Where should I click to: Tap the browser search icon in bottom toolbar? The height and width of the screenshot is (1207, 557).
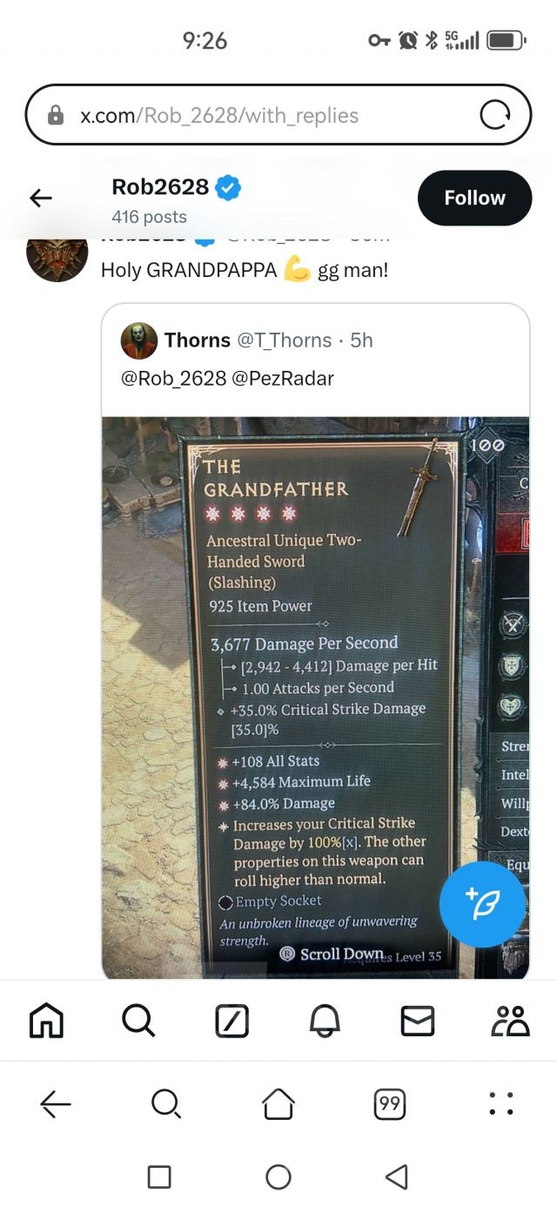click(165, 1103)
